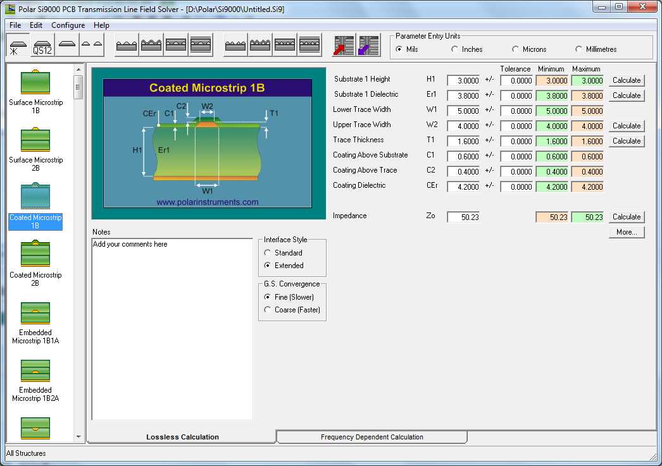Open the File menu
Image resolution: width=662 pixels, height=466 pixels.
[15, 25]
